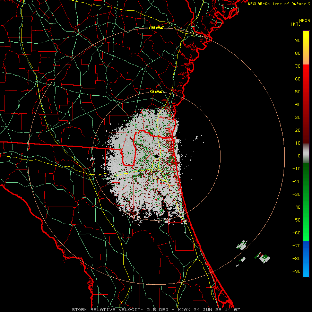
Task: Click the 50 value on velocity scale
Action: (298, 92)
